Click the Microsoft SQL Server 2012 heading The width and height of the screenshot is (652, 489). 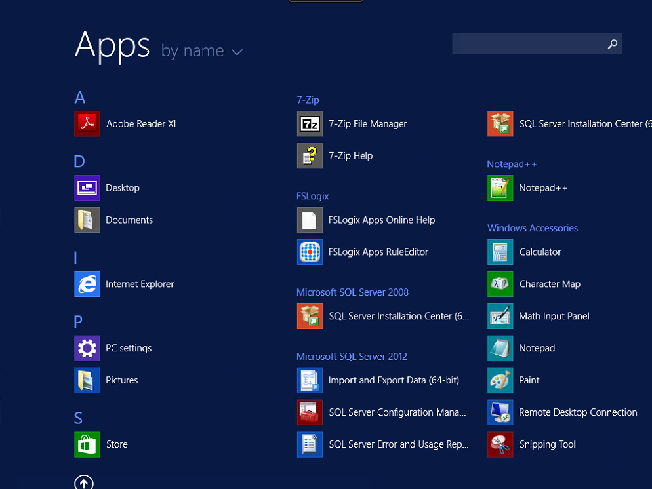[x=352, y=357]
